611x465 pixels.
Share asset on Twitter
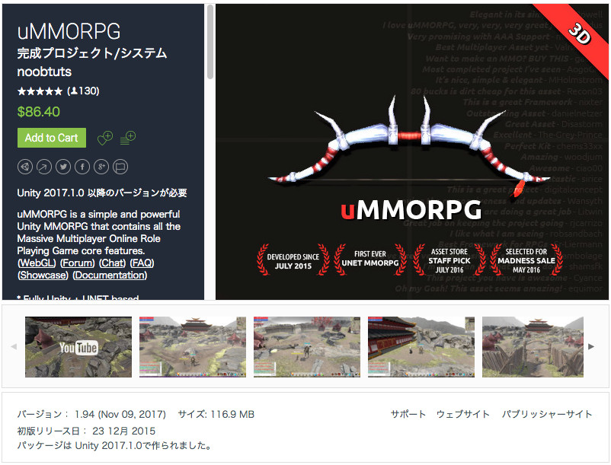[x=63, y=167]
